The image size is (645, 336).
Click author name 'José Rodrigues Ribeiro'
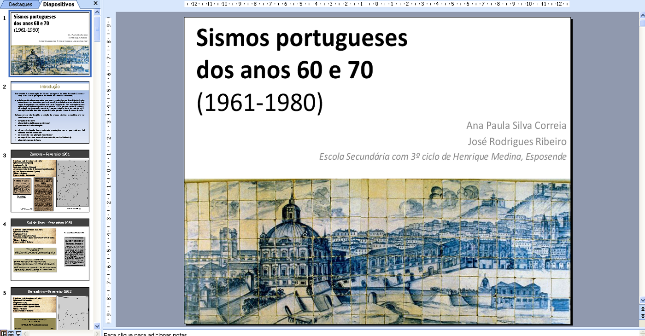tap(517, 141)
